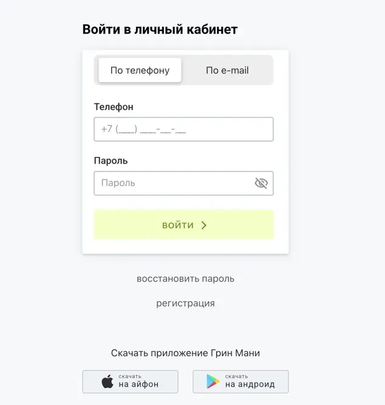385x405 pixels.
Task: Click the +7 phone mask placeholder
Action: click(143, 129)
